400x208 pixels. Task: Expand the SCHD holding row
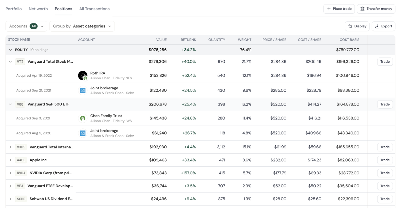[x=10, y=199]
